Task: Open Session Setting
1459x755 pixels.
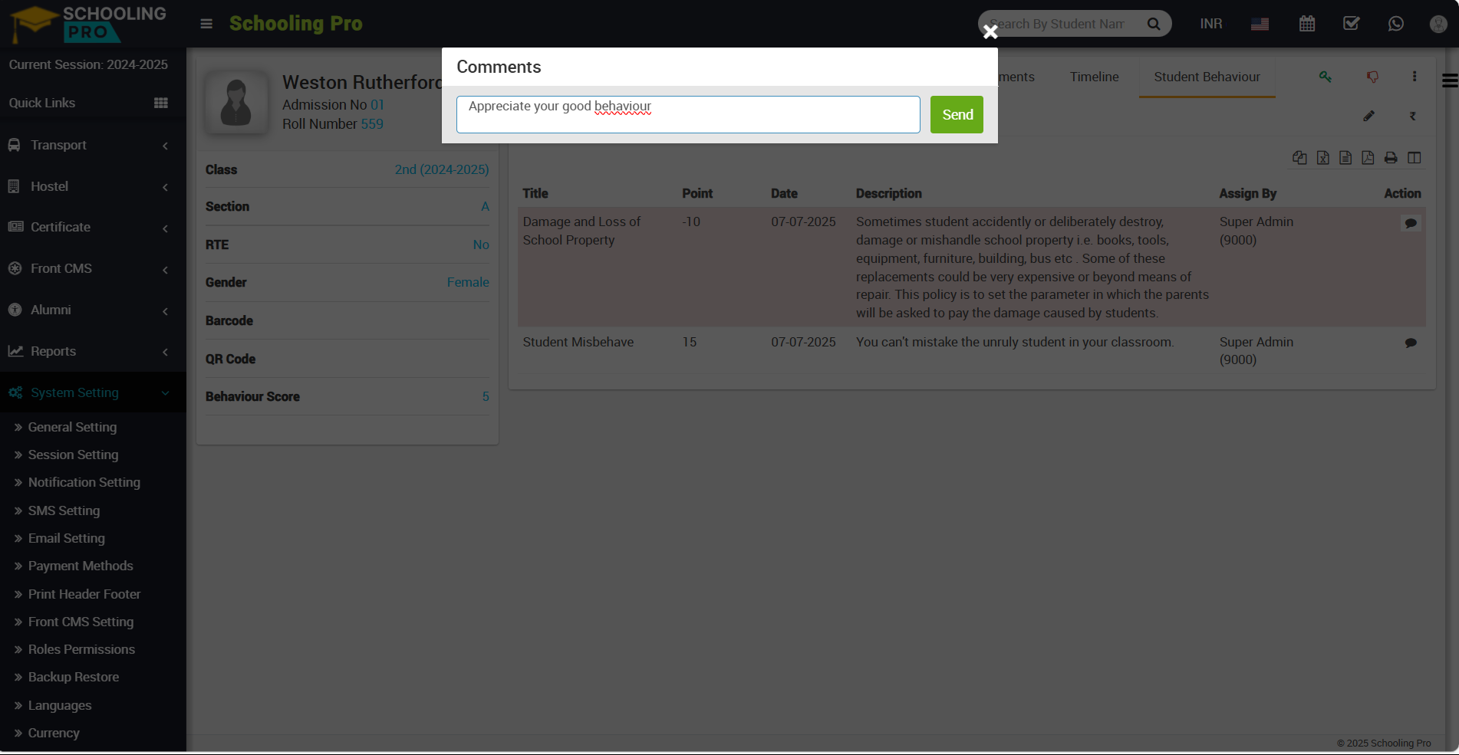Action: [x=73, y=455]
